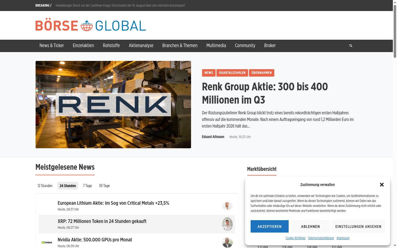
Task: Accept cookies with the Akzeptieren button
Action: (270, 227)
